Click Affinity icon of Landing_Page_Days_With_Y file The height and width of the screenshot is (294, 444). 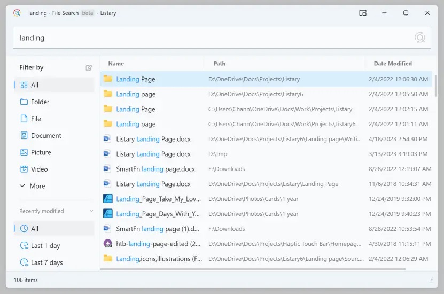point(107,214)
